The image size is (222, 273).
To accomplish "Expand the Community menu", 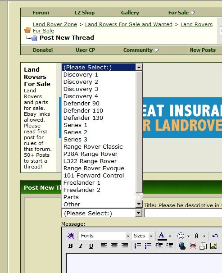I will pos(141,50).
